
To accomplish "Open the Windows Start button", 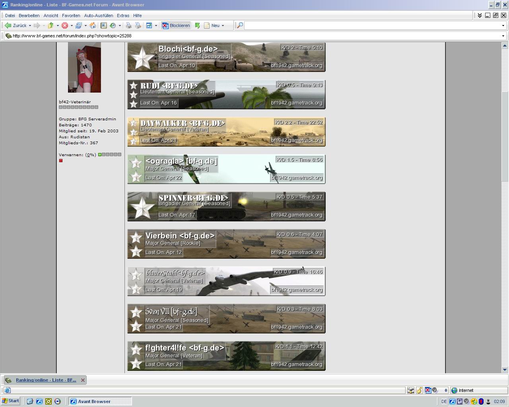I will point(11,401).
